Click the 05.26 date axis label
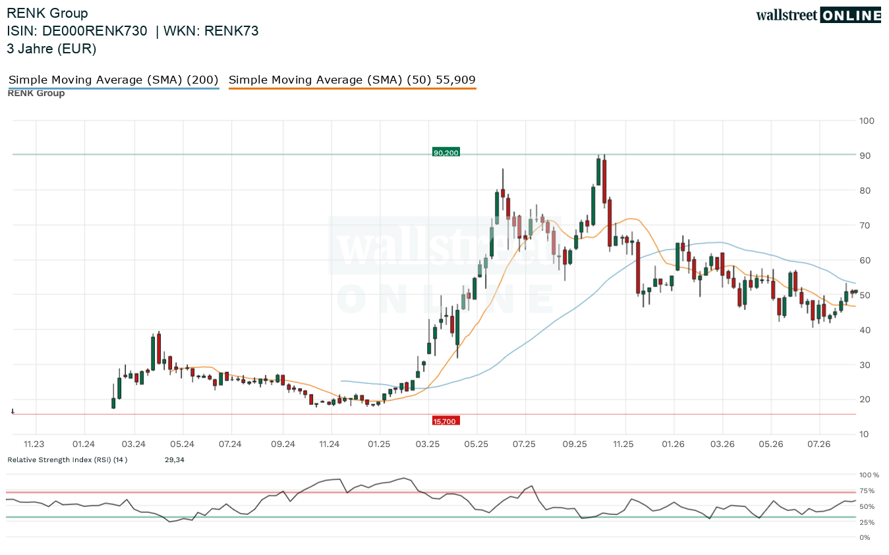The image size is (889, 555). [771, 444]
